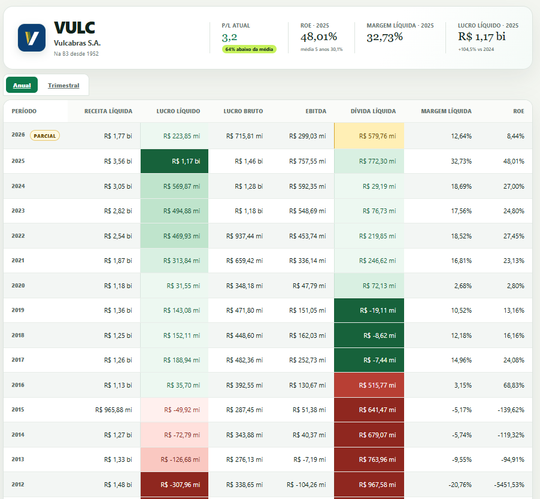Click lucro líquido cell 'R$ -72,79 mi'
540x499 pixels.
174,435
